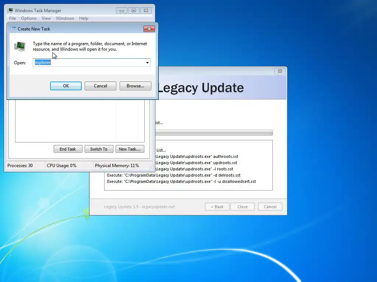This screenshot has height=282, width=377.
Task: Select the log line ending updroots.sst
Action: (197, 163)
